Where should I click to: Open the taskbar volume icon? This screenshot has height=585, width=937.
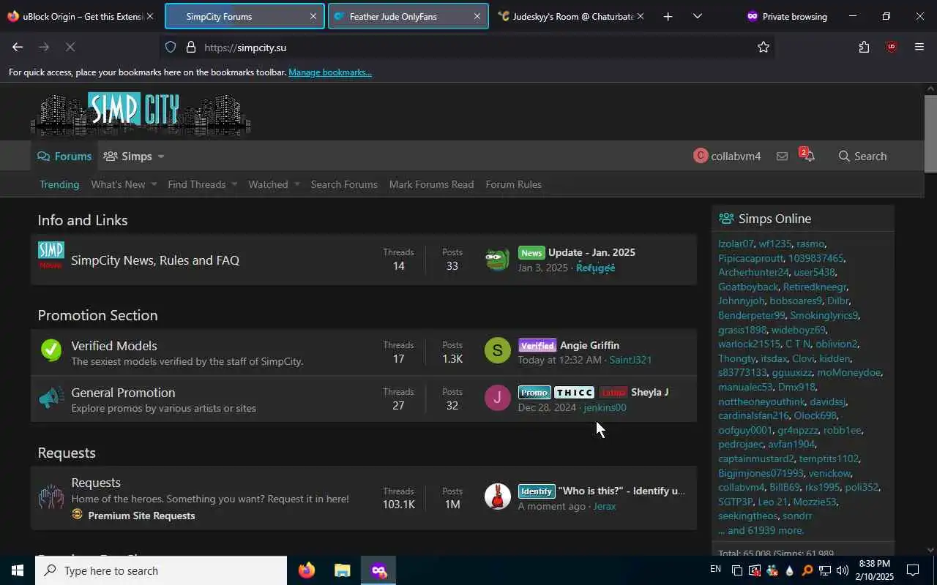point(842,570)
